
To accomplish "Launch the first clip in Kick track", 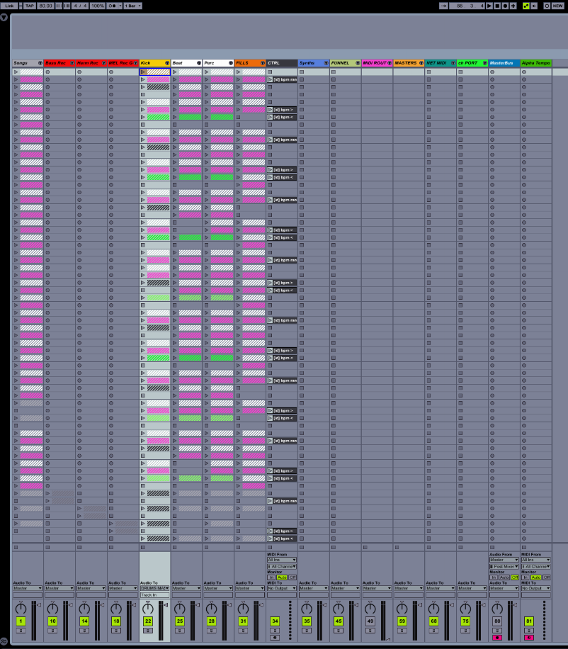I will pyautogui.click(x=144, y=72).
